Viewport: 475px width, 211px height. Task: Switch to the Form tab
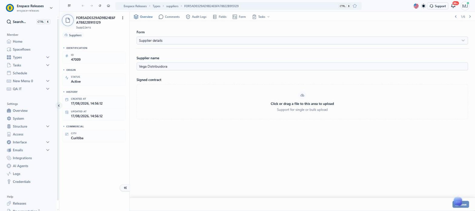click(x=239, y=17)
